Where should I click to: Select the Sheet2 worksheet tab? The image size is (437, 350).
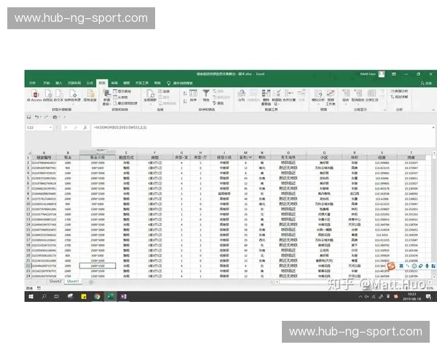[55, 281]
